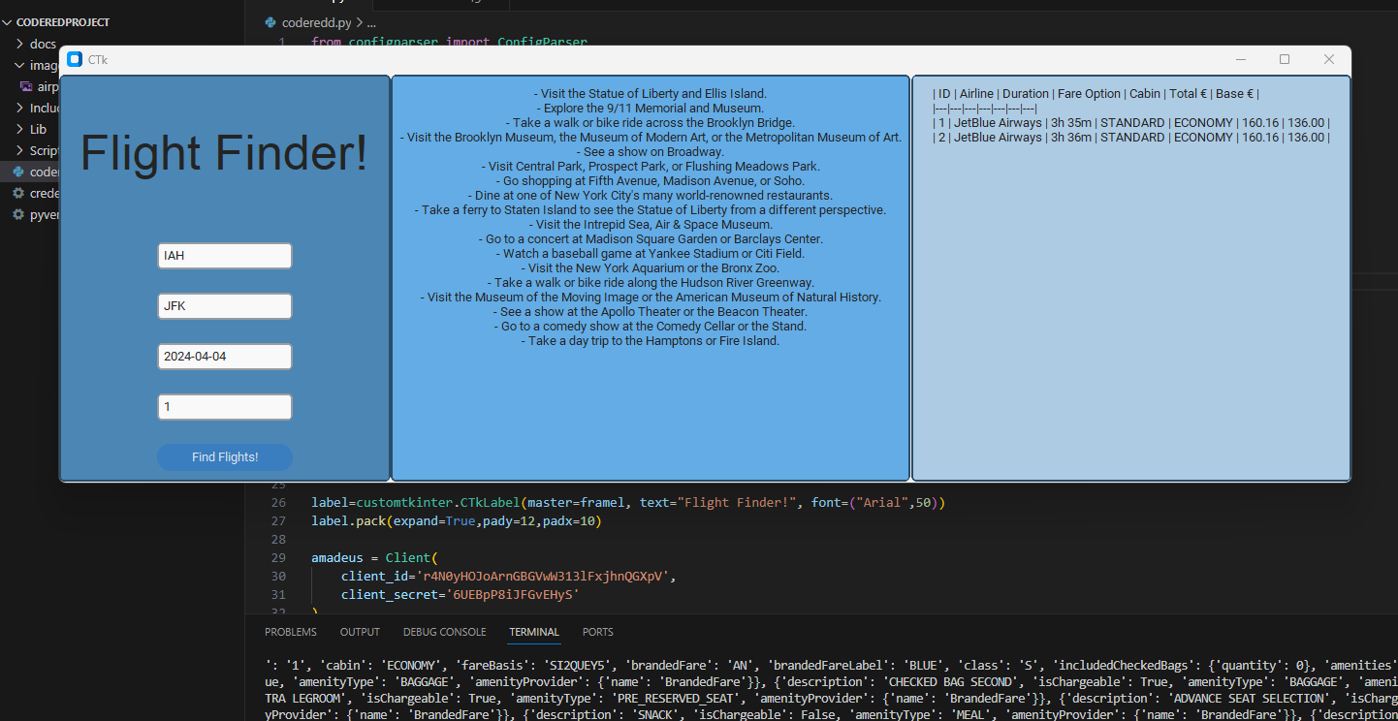Click the origin field containing IAH
1398x721 pixels.
click(x=225, y=256)
